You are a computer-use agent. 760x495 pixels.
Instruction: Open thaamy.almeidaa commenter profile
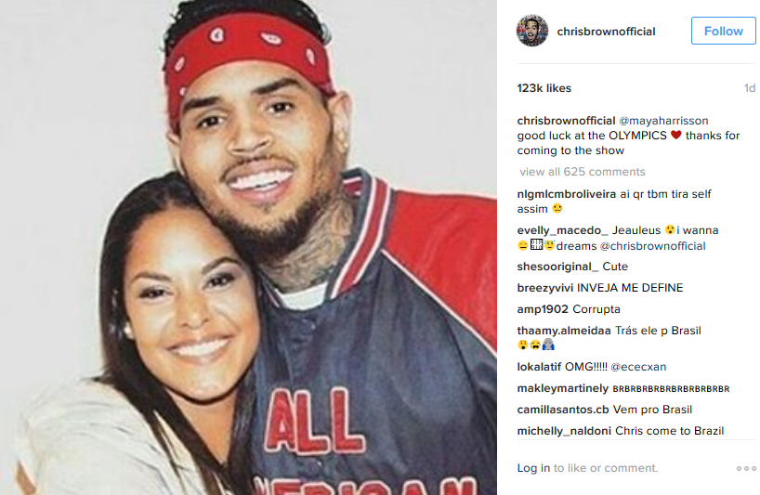(564, 331)
